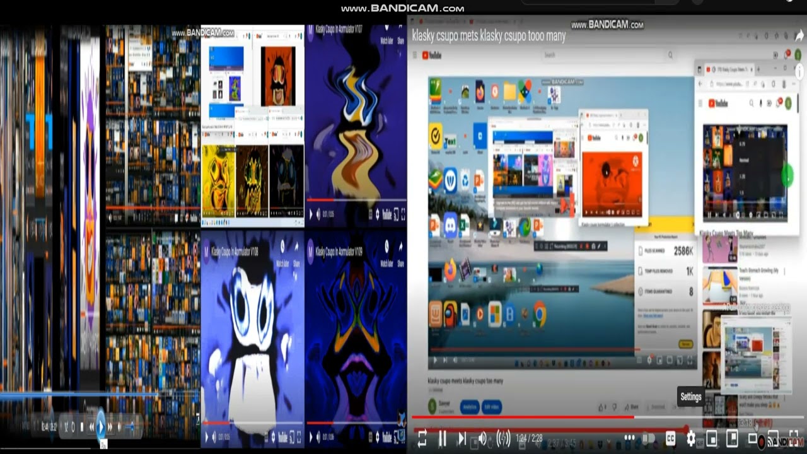Fullscreen the V107 embedded video
Screen dimensions: 807x454
[x=402, y=214]
